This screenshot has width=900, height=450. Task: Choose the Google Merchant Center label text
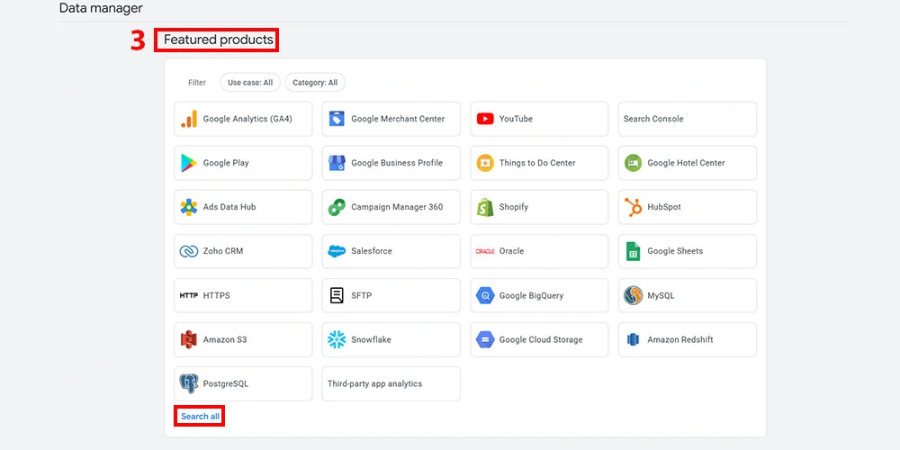coord(398,119)
